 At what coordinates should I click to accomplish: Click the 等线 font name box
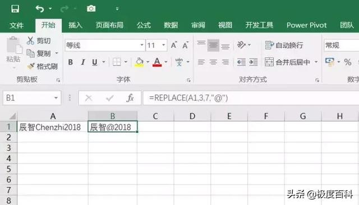pos(102,45)
